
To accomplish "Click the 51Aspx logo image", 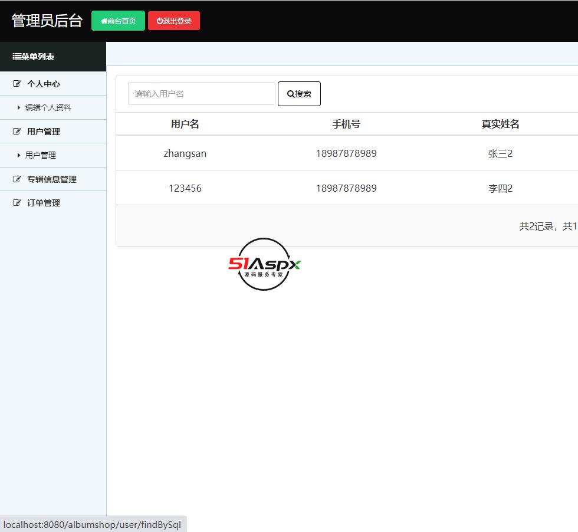I will tap(264, 264).
